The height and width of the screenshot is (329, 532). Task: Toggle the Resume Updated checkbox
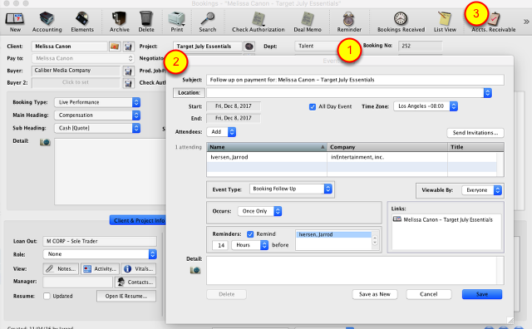(47, 296)
